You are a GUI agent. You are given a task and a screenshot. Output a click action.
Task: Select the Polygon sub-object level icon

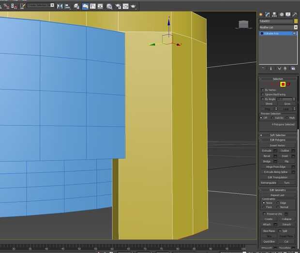[283, 84]
